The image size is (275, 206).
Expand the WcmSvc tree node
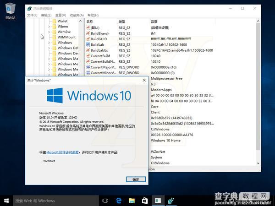[49, 32]
